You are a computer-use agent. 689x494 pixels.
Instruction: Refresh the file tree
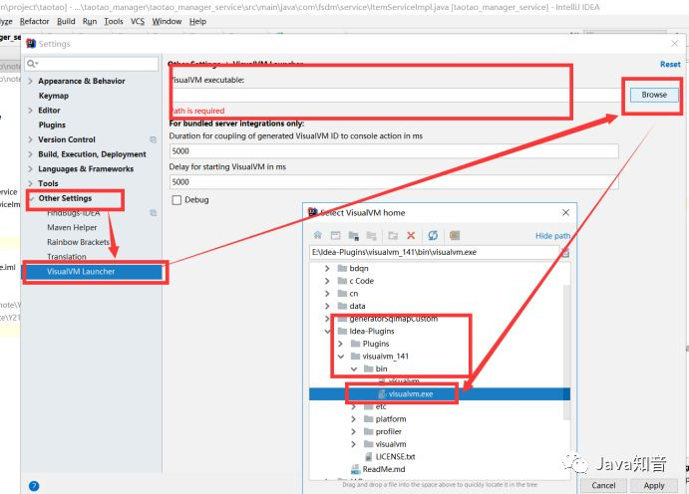[433, 236]
